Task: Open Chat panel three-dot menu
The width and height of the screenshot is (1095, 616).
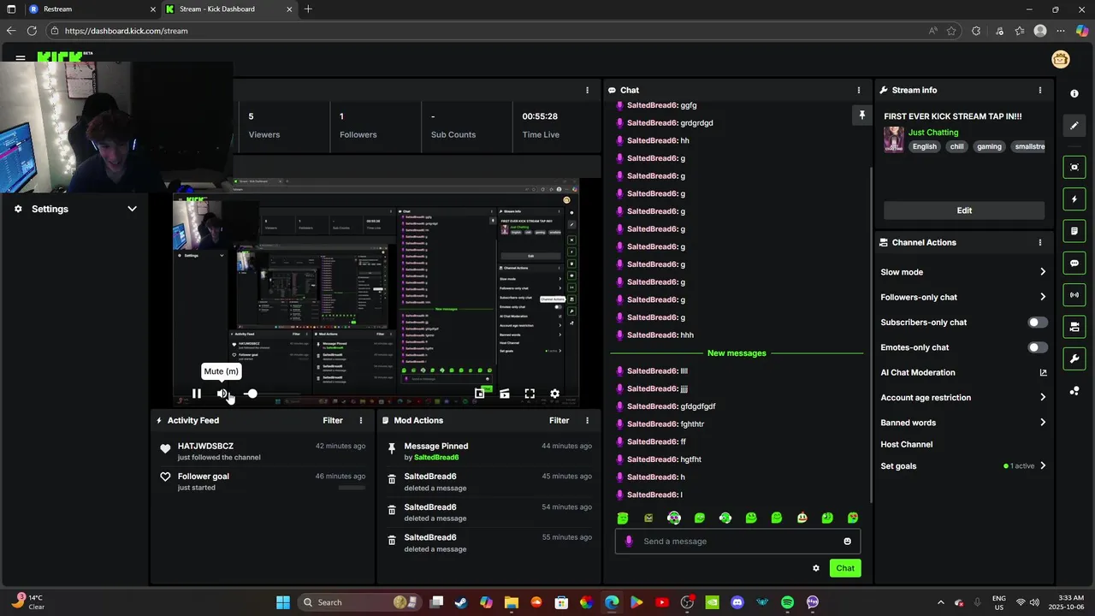Action: [x=859, y=90]
